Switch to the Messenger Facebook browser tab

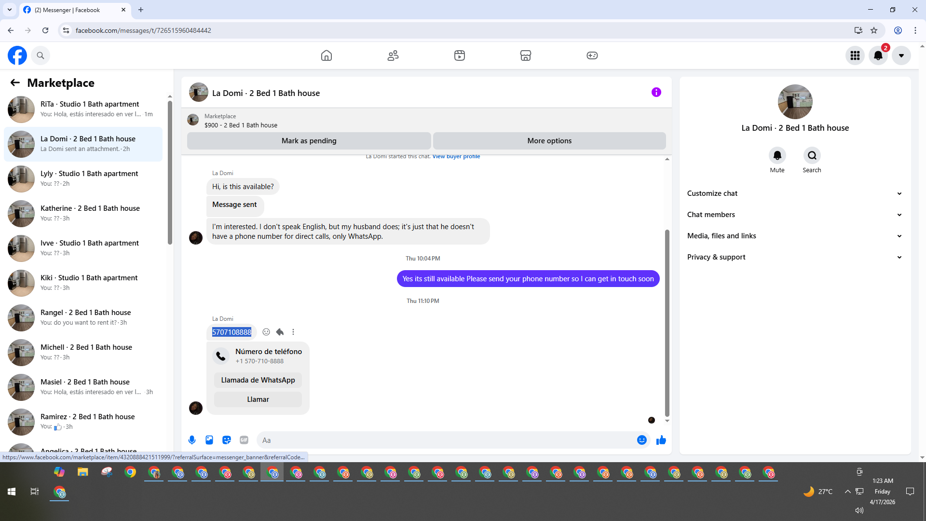click(x=75, y=10)
